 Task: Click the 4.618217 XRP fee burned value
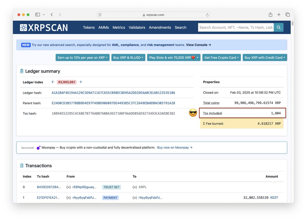269,124
